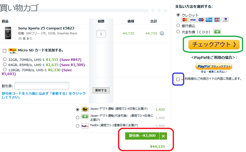Open the Sony Xperia Z5 product thumbnail

coord(8,33)
